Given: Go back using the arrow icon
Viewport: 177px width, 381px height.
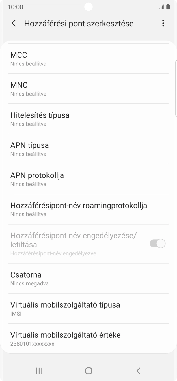Looking at the screenshot, I should (x=13, y=23).
